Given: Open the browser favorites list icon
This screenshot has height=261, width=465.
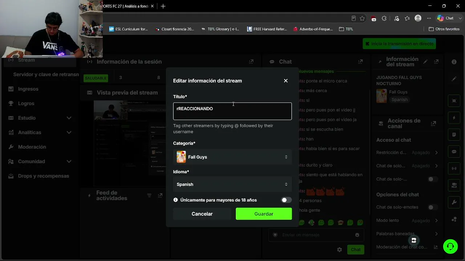Looking at the screenshot, I should (407, 18).
